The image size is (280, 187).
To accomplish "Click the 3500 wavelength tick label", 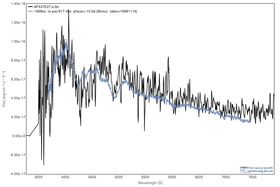I will (39, 177).
